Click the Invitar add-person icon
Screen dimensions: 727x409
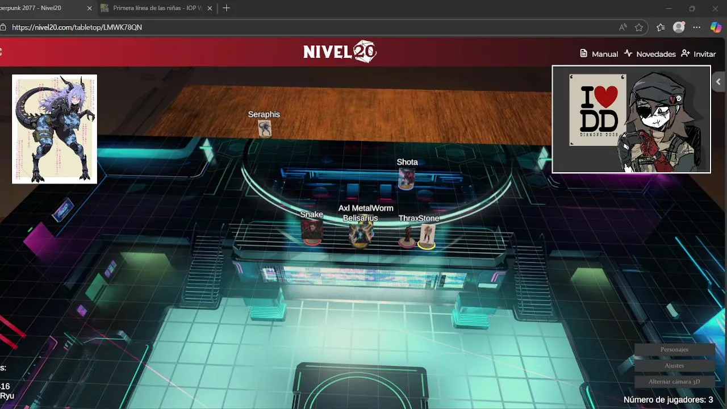coord(686,53)
